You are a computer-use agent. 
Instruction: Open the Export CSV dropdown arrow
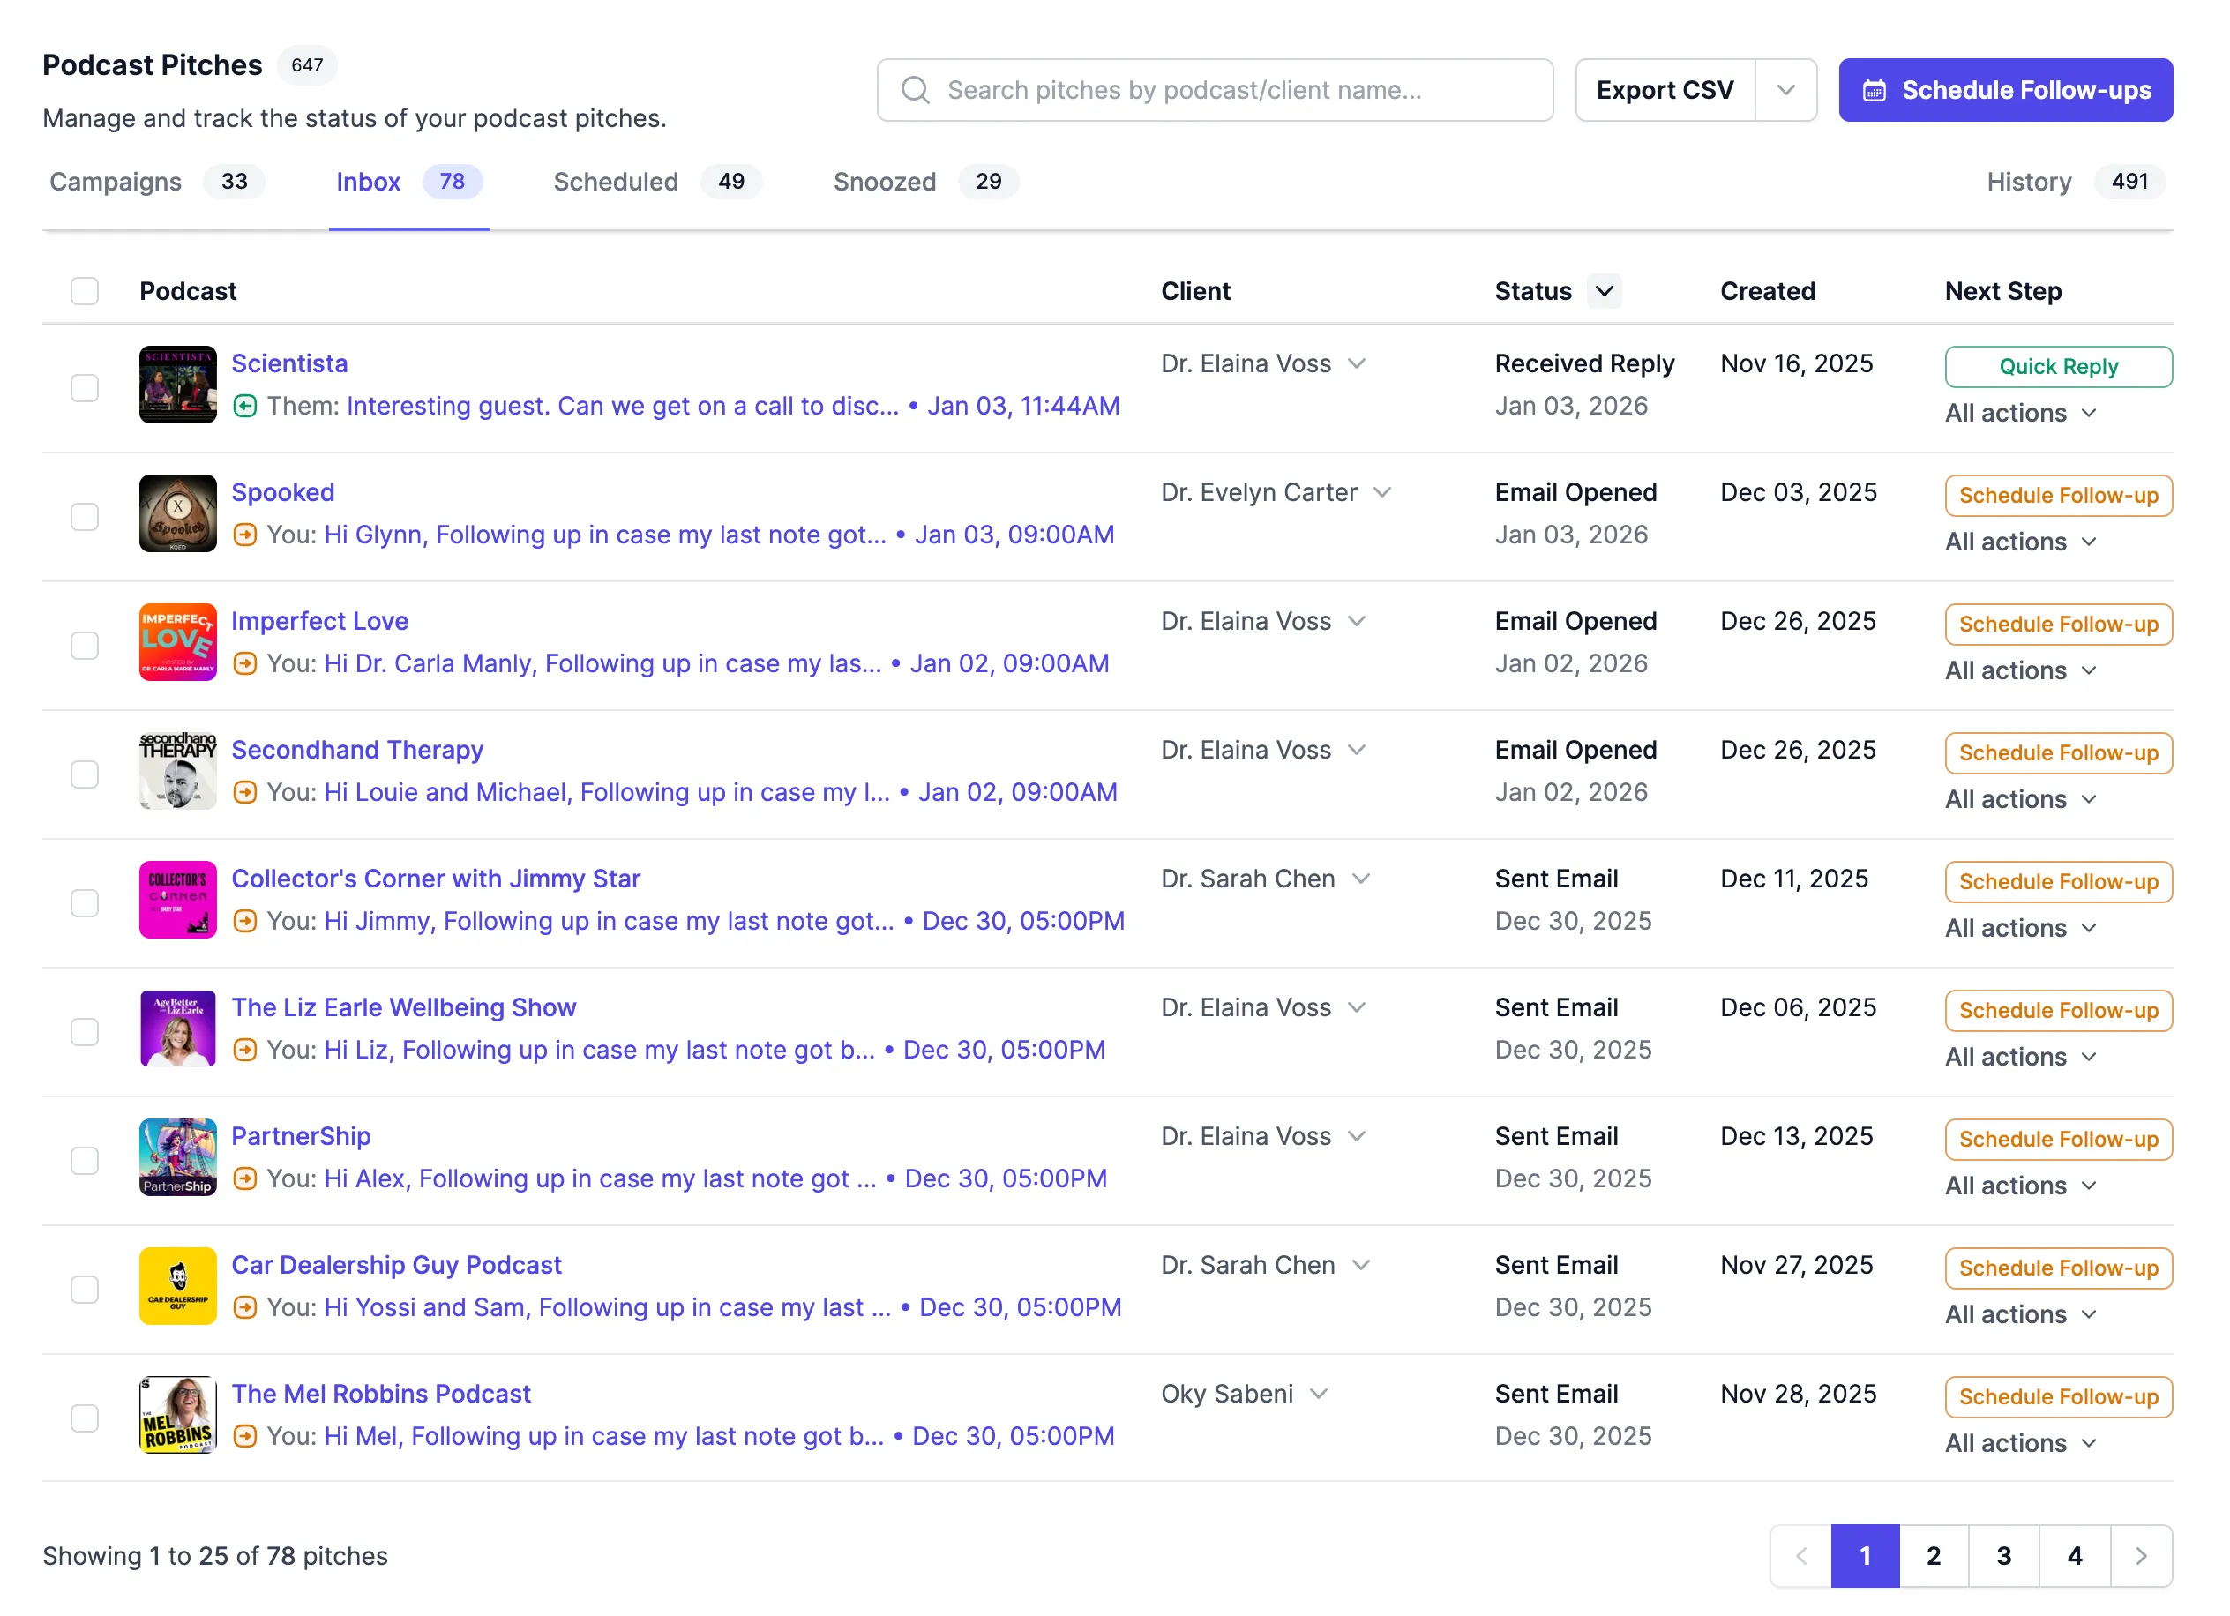[1785, 91]
